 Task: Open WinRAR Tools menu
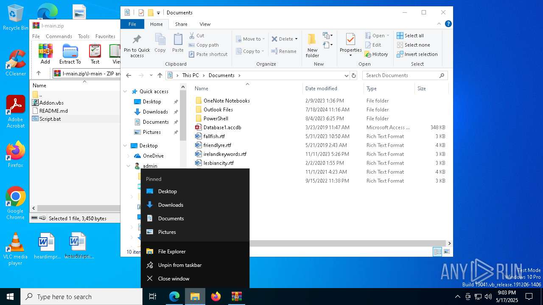pyautogui.click(x=84, y=36)
